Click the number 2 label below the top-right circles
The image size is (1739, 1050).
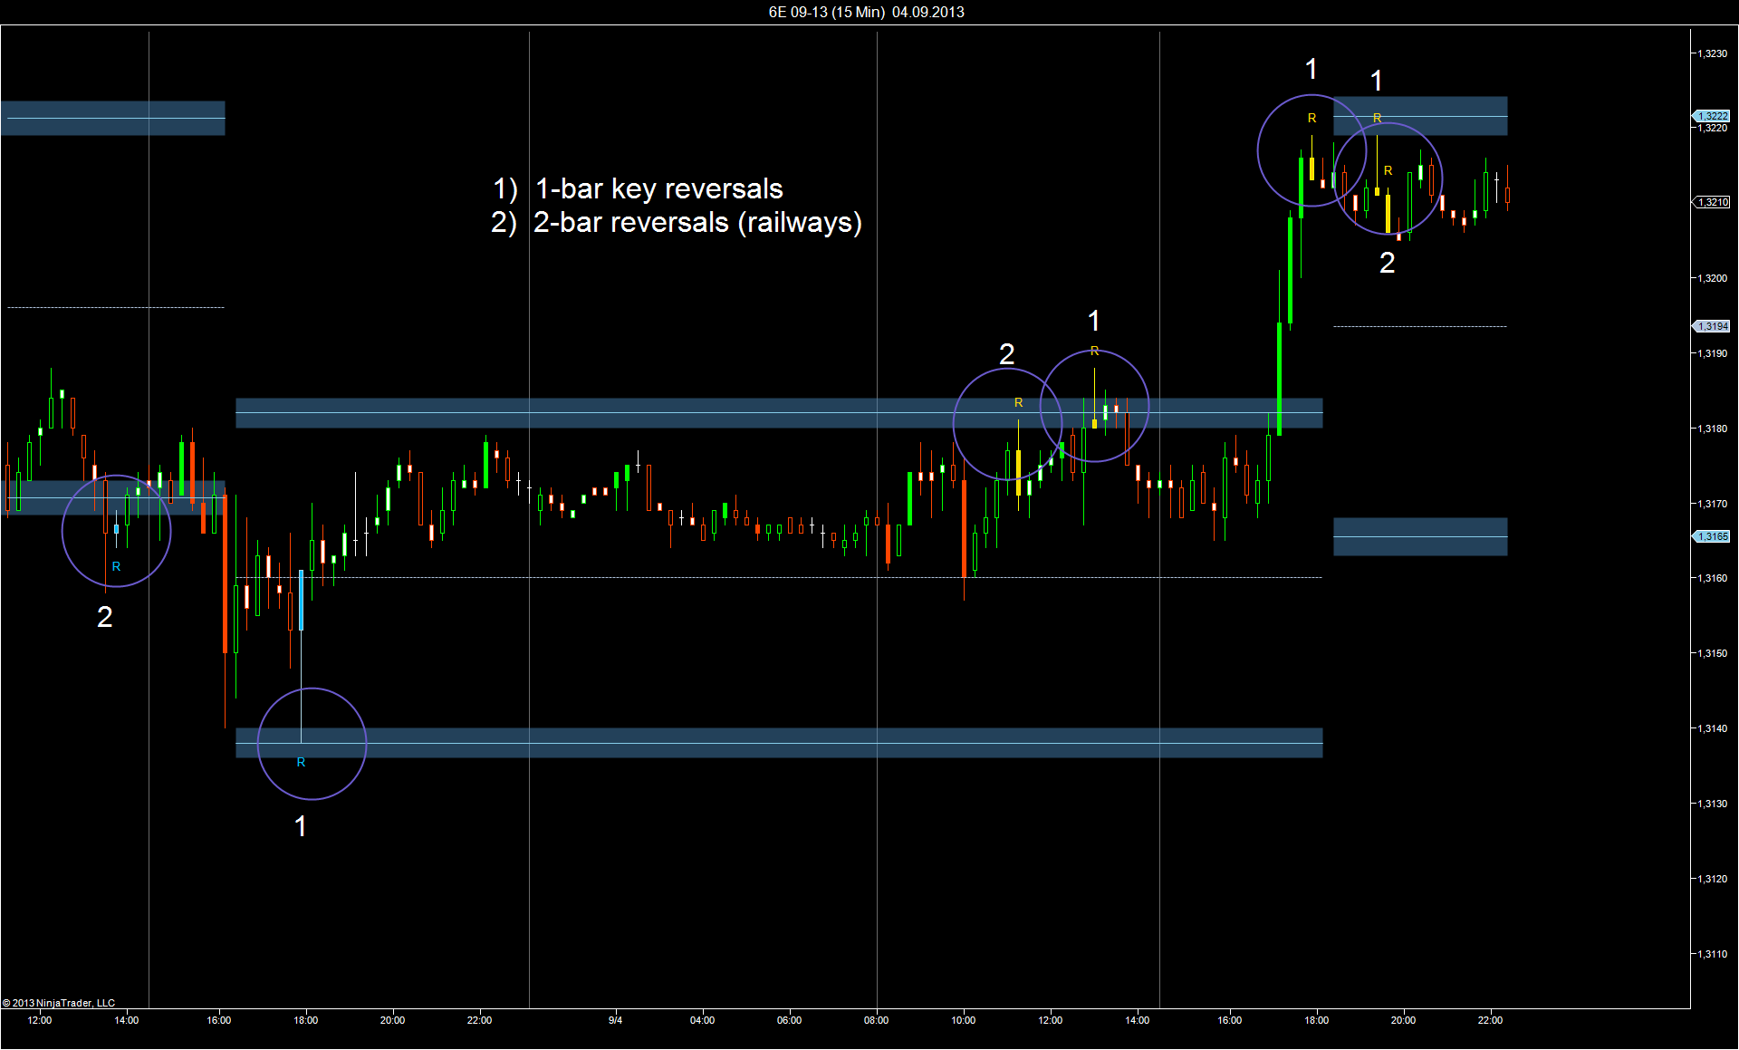point(1387,263)
